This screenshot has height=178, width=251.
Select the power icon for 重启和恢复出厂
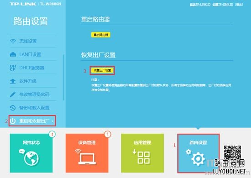(13, 121)
